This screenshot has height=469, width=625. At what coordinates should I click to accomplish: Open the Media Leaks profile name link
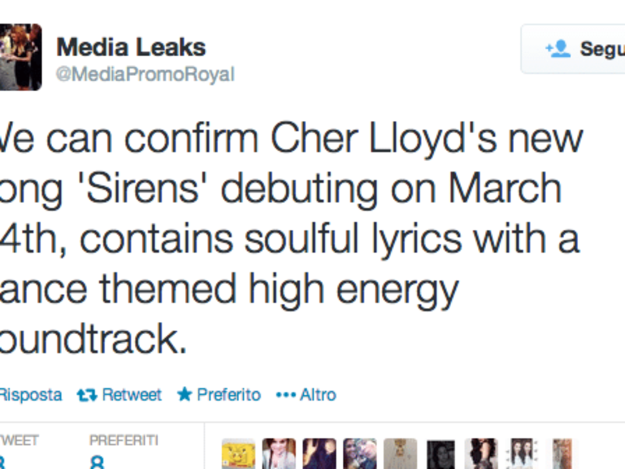131,47
